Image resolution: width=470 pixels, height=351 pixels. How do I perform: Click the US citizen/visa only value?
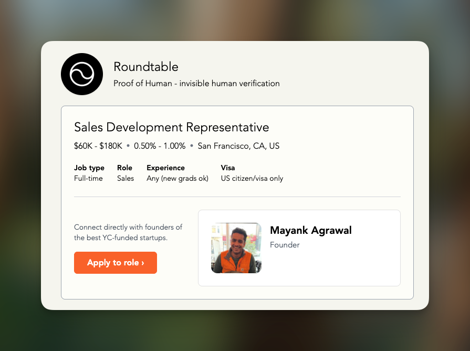click(x=252, y=178)
